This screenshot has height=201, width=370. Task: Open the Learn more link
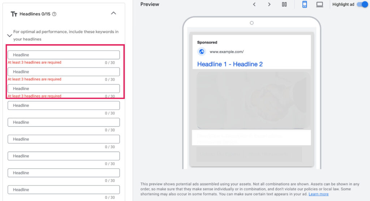click(x=319, y=194)
